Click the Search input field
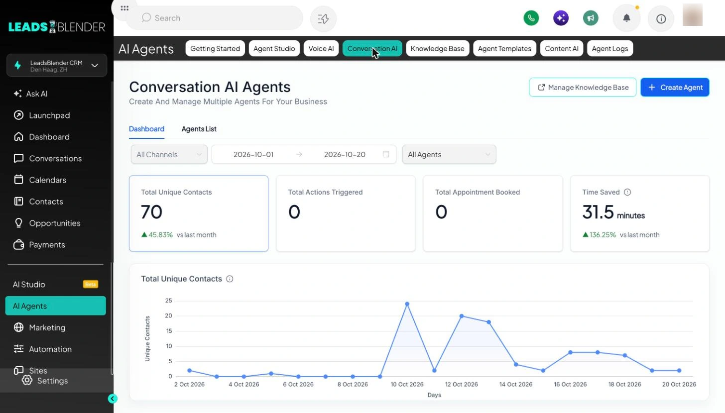The image size is (725, 413). [215, 18]
